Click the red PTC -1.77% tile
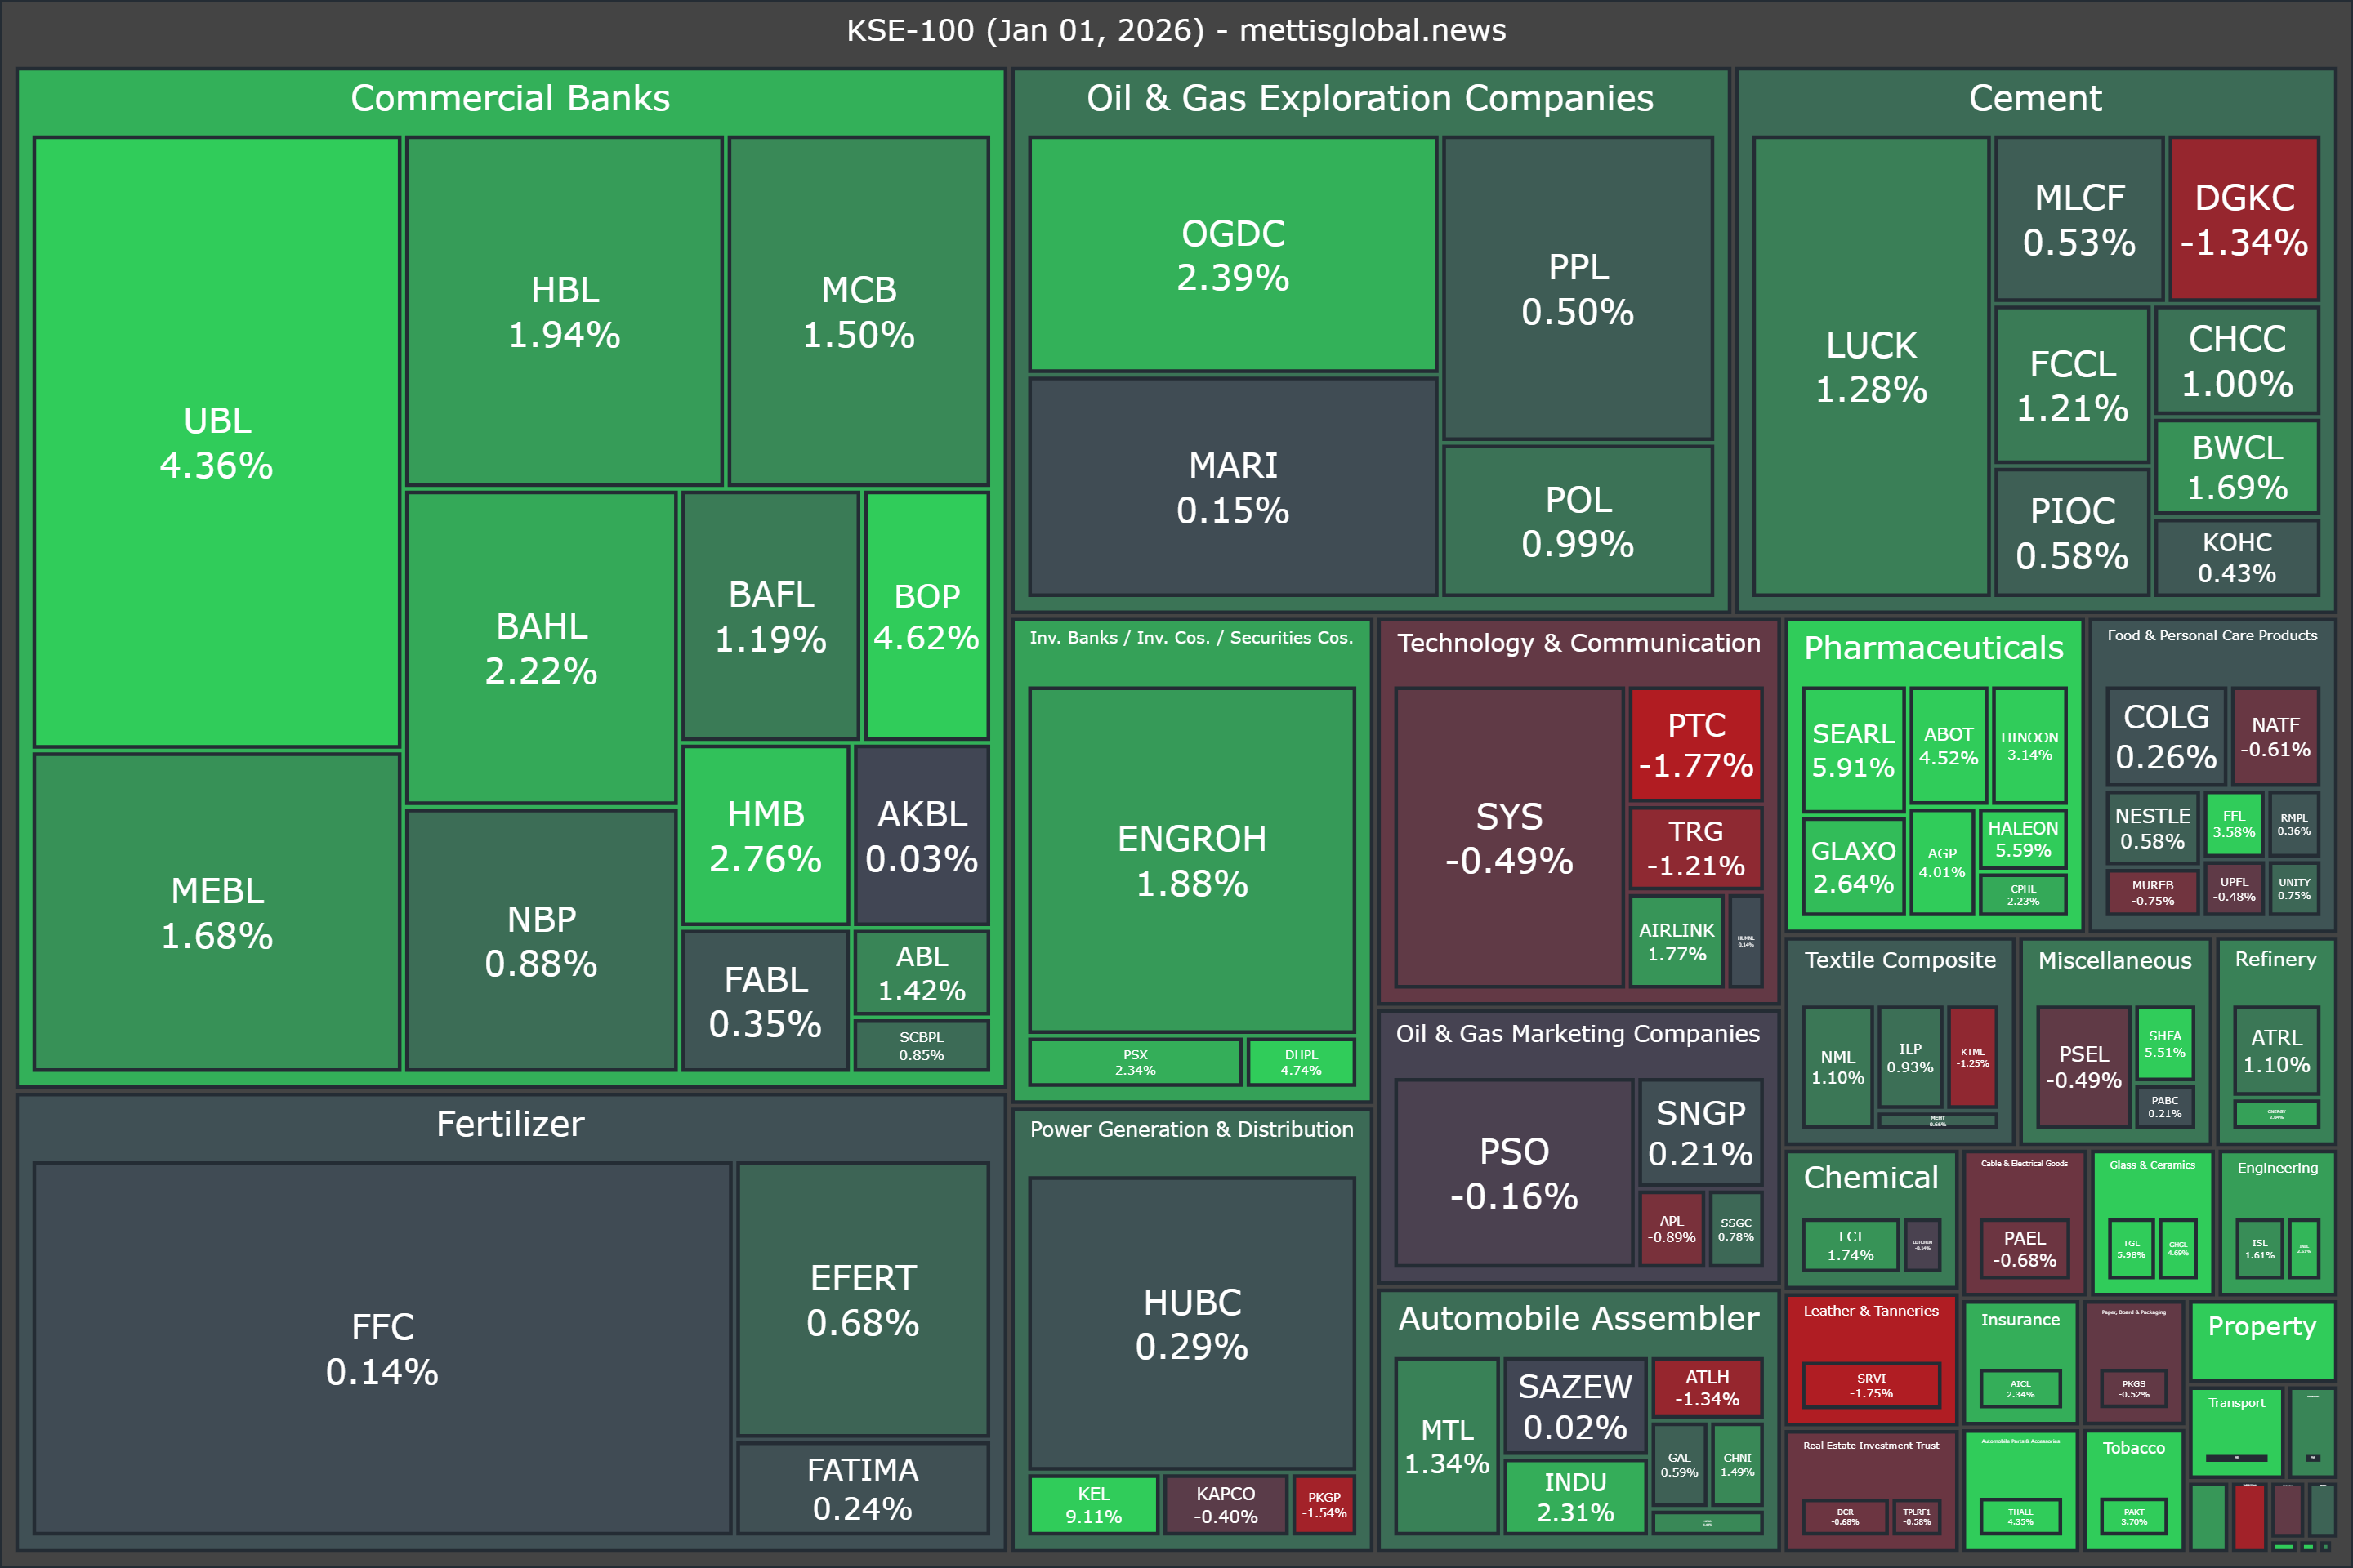 pyautogui.click(x=1696, y=744)
